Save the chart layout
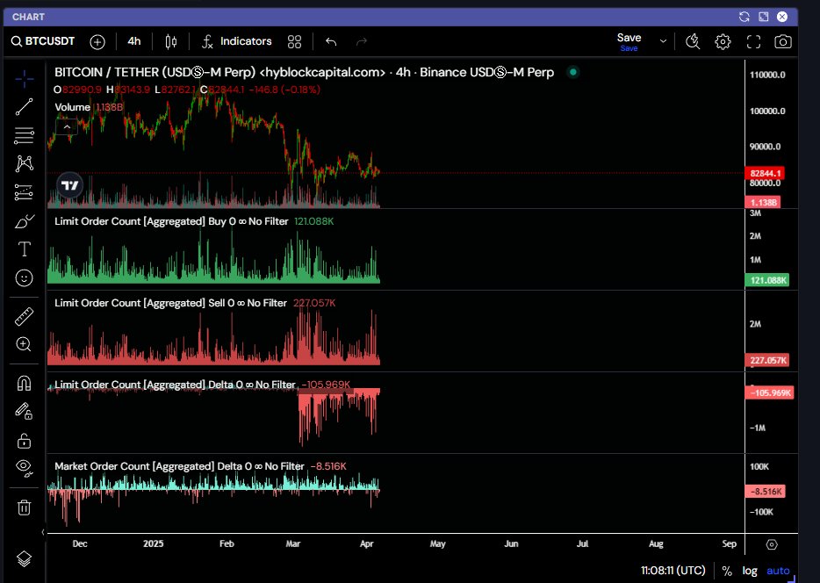This screenshot has height=583, width=820. (x=629, y=41)
